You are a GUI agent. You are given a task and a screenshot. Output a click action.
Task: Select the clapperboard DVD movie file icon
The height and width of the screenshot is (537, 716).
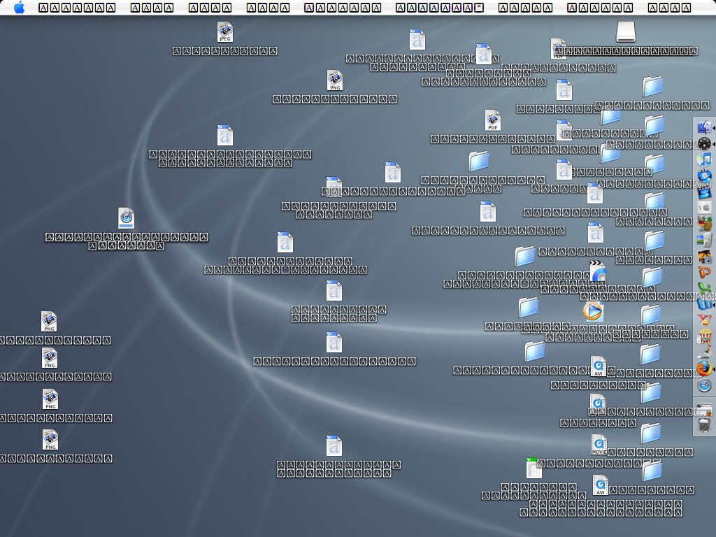[x=597, y=271]
